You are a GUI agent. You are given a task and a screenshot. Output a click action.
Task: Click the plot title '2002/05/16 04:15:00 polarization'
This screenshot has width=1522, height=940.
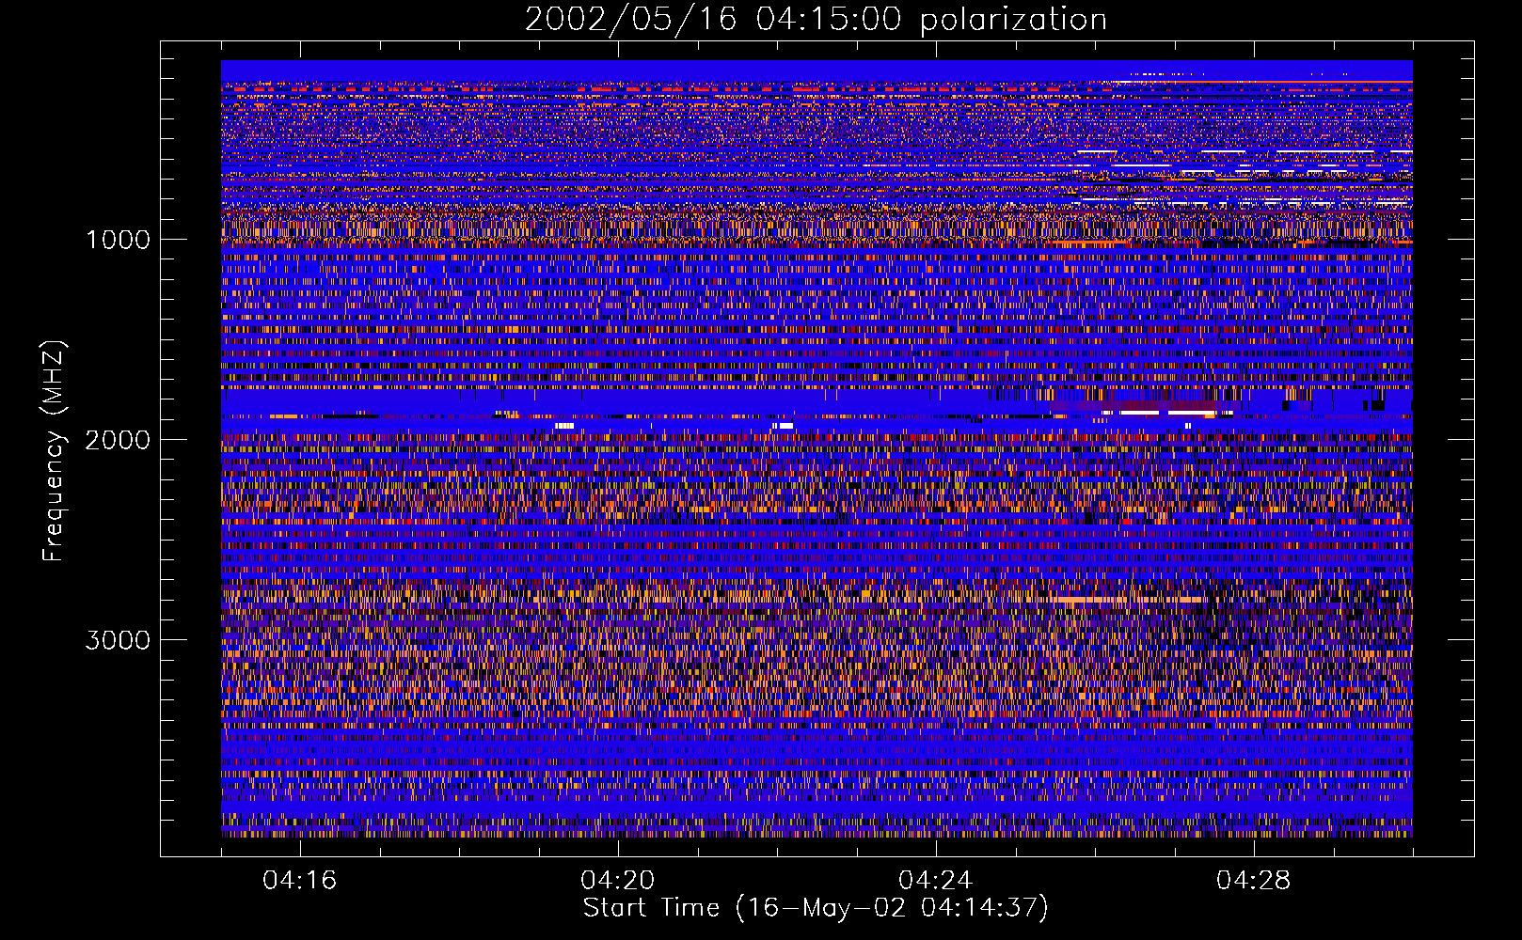[x=816, y=20]
